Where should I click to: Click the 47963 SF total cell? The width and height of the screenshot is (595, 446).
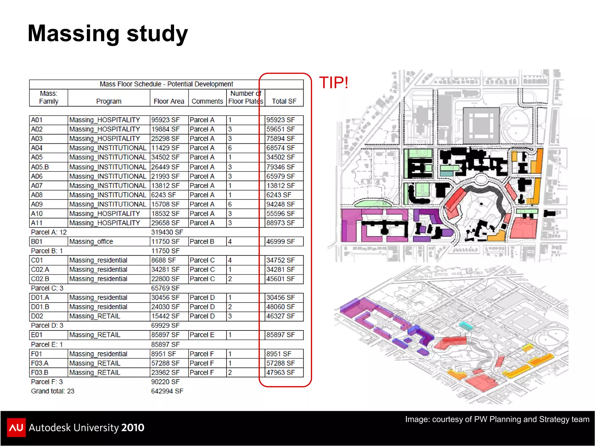284,373
